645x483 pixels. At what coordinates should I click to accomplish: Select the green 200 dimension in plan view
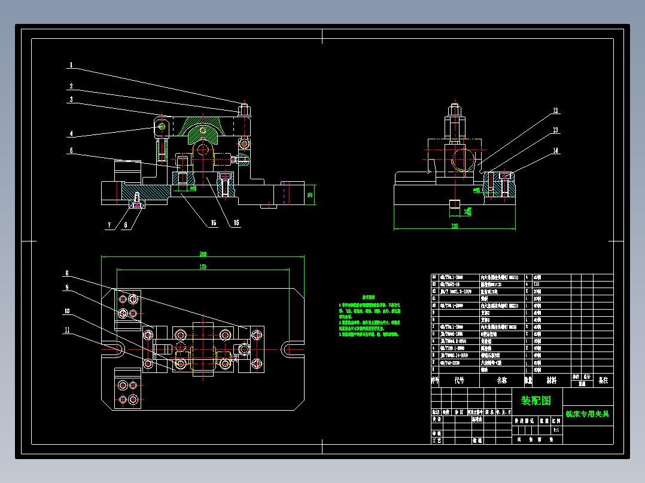click(x=203, y=254)
